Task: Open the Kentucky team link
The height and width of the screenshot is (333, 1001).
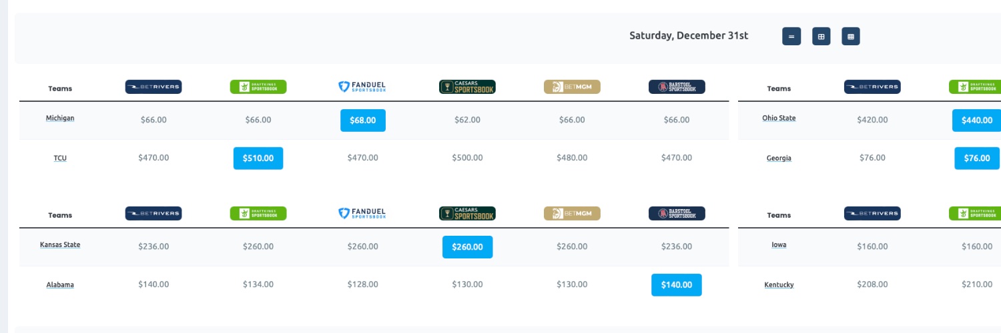Action: [779, 285]
